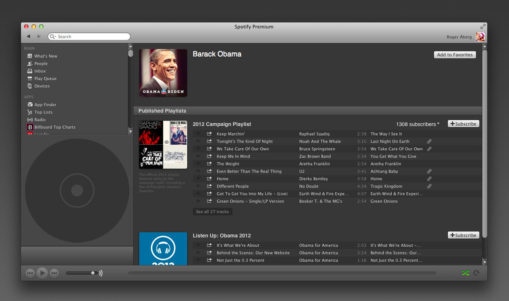Share Tonight's The Kind Of Night
This screenshot has width=509, height=301.
[x=209, y=141]
